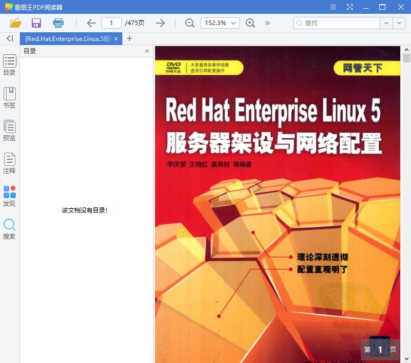
Task: Add a new tab with plus button
Action: (x=129, y=38)
